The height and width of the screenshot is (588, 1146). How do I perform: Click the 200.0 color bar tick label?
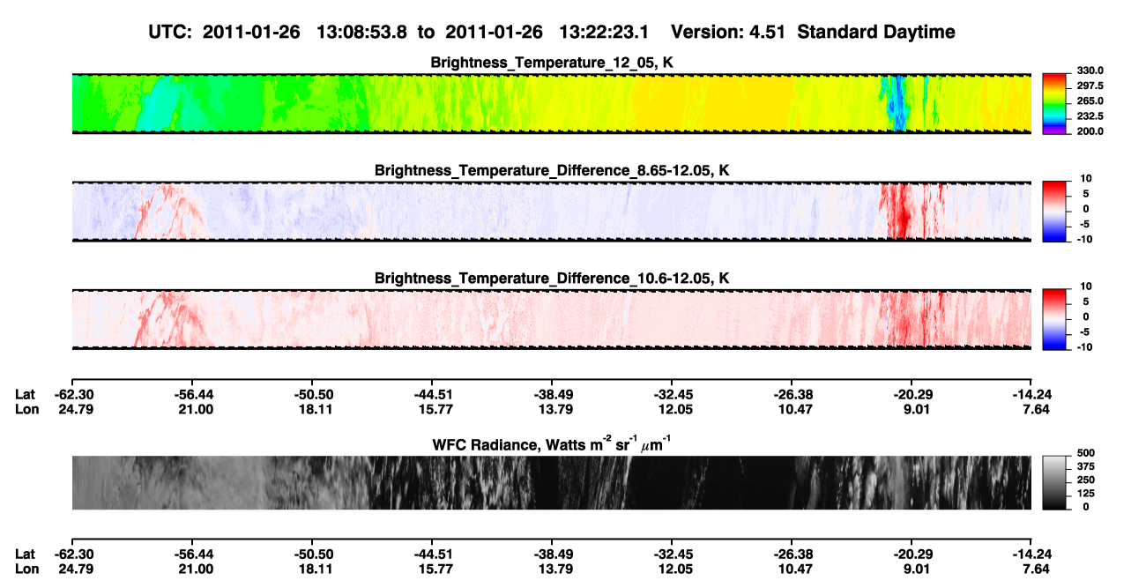click(x=1088, y=130)
